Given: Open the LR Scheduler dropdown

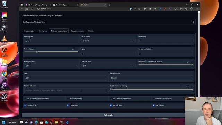Looking at the screenshot, I should pos(108,41).
